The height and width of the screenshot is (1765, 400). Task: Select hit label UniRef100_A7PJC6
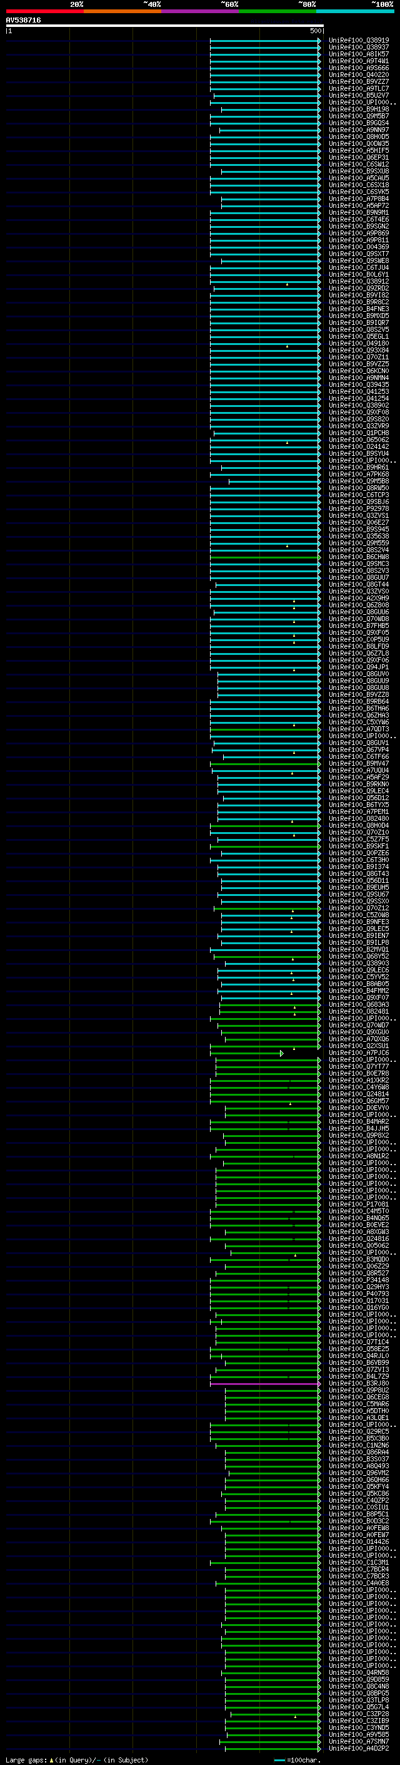358,1053
